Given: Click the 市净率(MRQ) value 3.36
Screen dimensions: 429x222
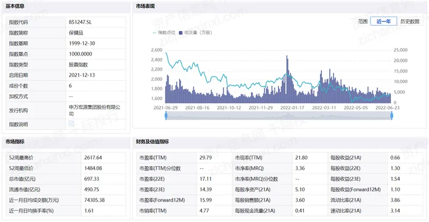Looking at the screenshot, I should (x=300, y=168).
